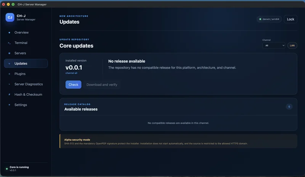Image resolution: width=305 pixels, height=177 pixels.
Task: Click the installed version v0.0.1 text
Action: tap(74, 68)
